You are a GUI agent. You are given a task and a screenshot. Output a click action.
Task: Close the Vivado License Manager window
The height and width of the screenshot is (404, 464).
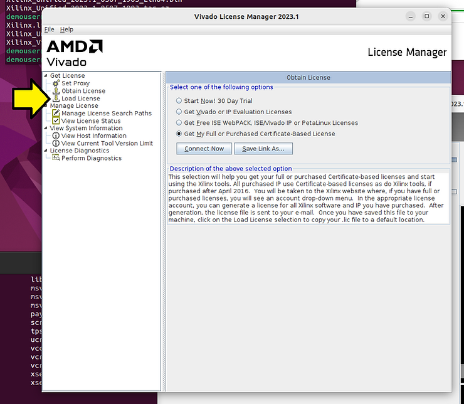(x=443, y=16)
